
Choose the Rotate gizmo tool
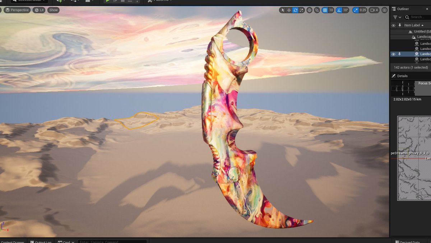pyautogui.click(x=295, y=10)
